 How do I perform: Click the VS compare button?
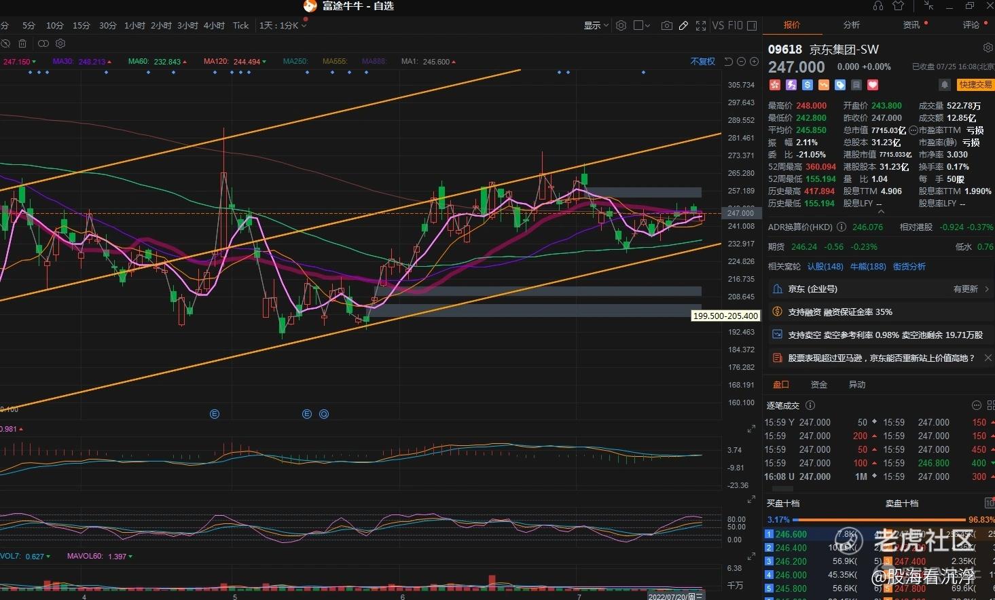[x=718, y=25]
